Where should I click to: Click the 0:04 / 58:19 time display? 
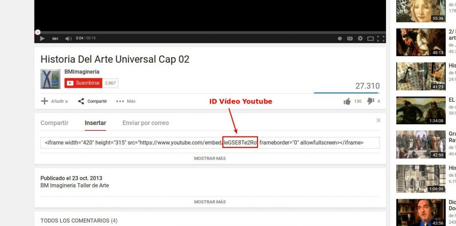(85, 38)
